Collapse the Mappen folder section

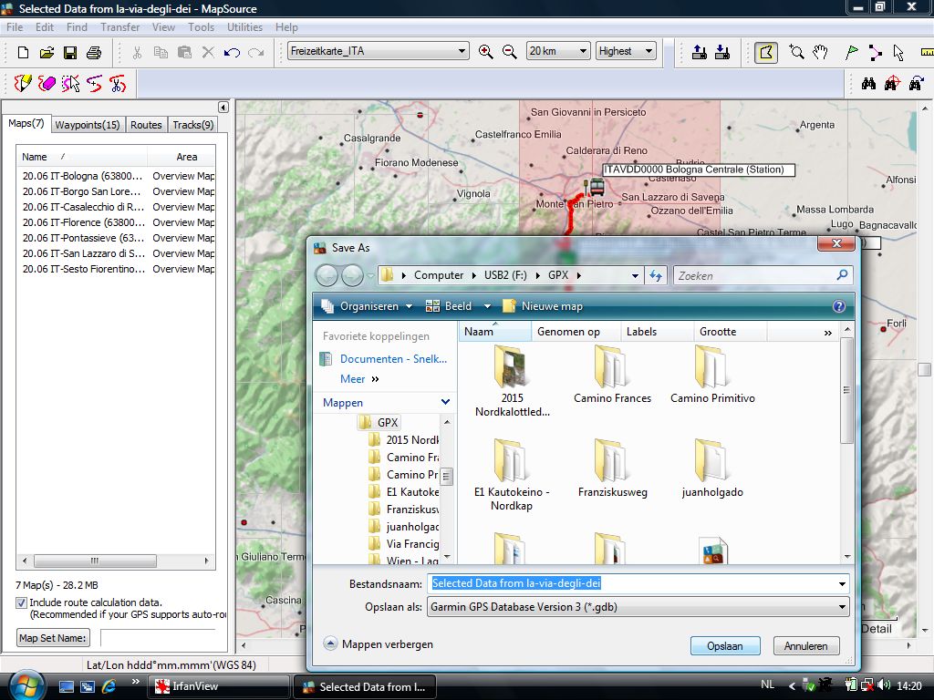click(x=445, y=402)
